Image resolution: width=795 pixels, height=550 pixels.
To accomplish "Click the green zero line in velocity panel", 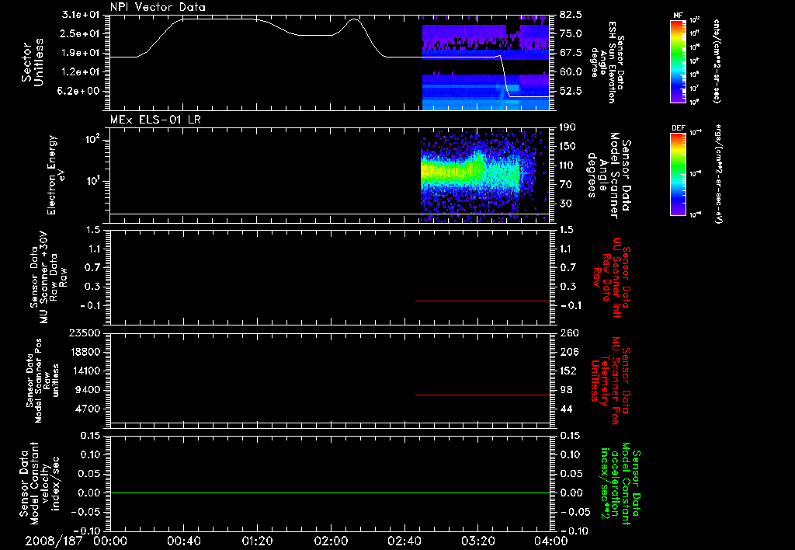I will [x=330, y=493].
